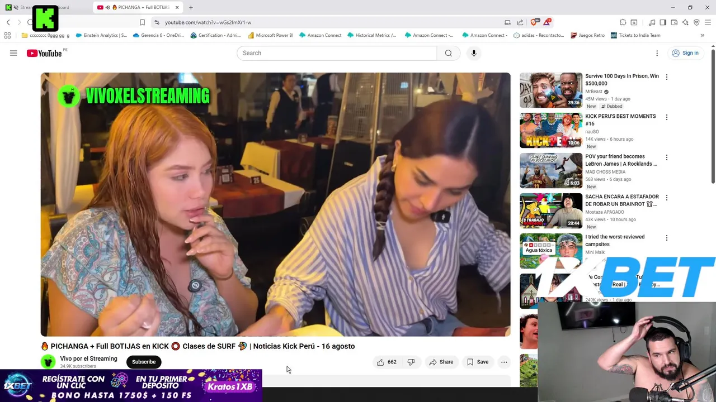Click the video player to pause

[275, 204]
